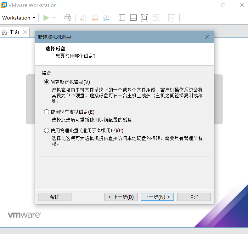Open the snapshot manager wrench icon
Screen dimensions: 248x234
pyautogui.click(x=106, y=18)
